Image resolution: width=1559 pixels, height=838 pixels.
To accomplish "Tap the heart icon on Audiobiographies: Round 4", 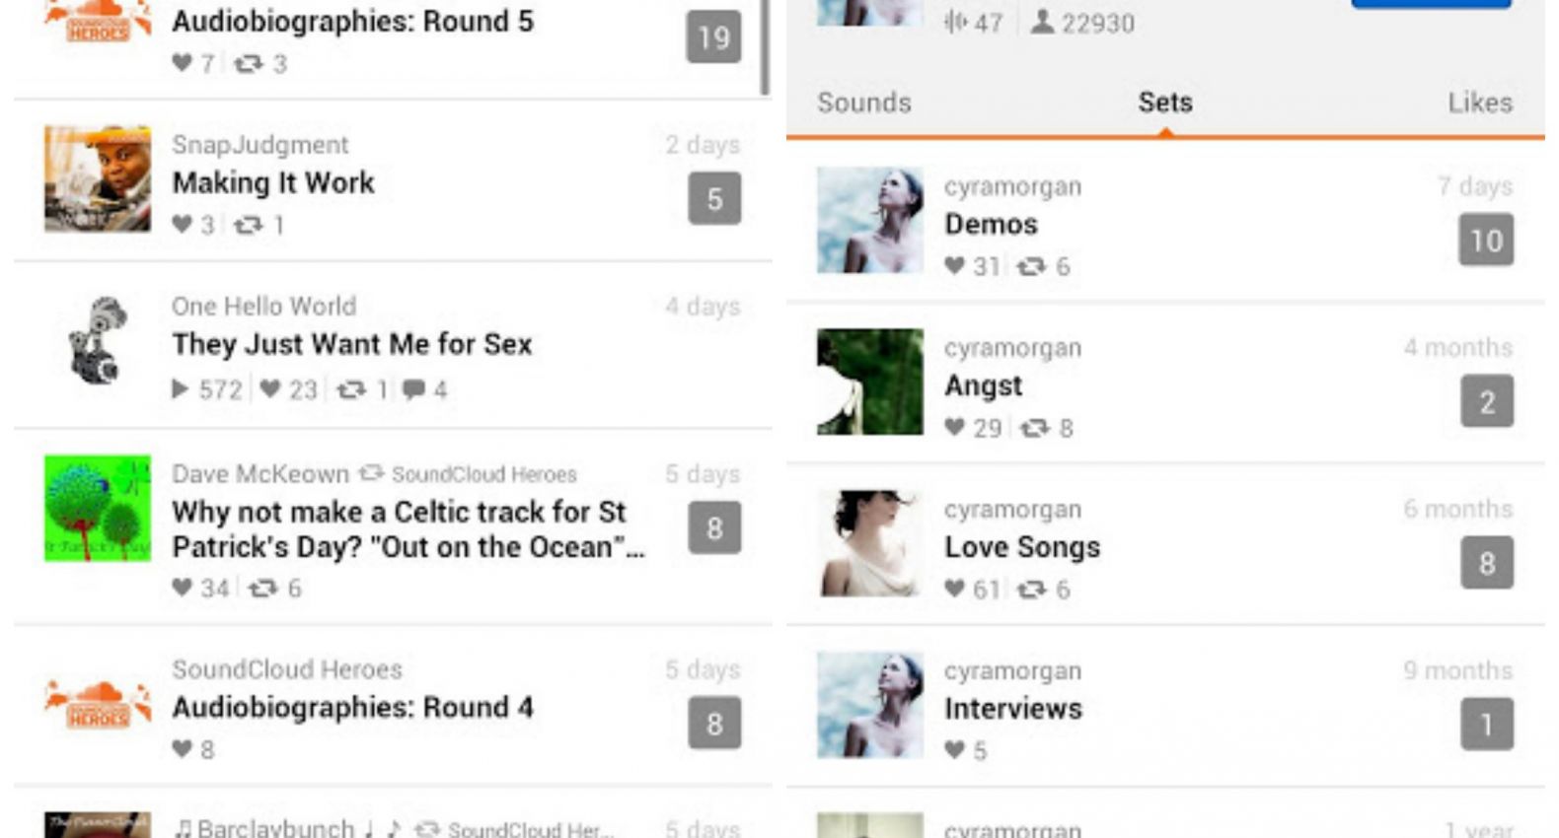I will coord(182,749).
